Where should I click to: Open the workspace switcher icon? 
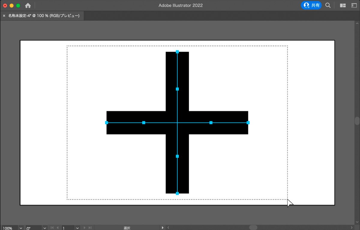[x=354, y=5]
